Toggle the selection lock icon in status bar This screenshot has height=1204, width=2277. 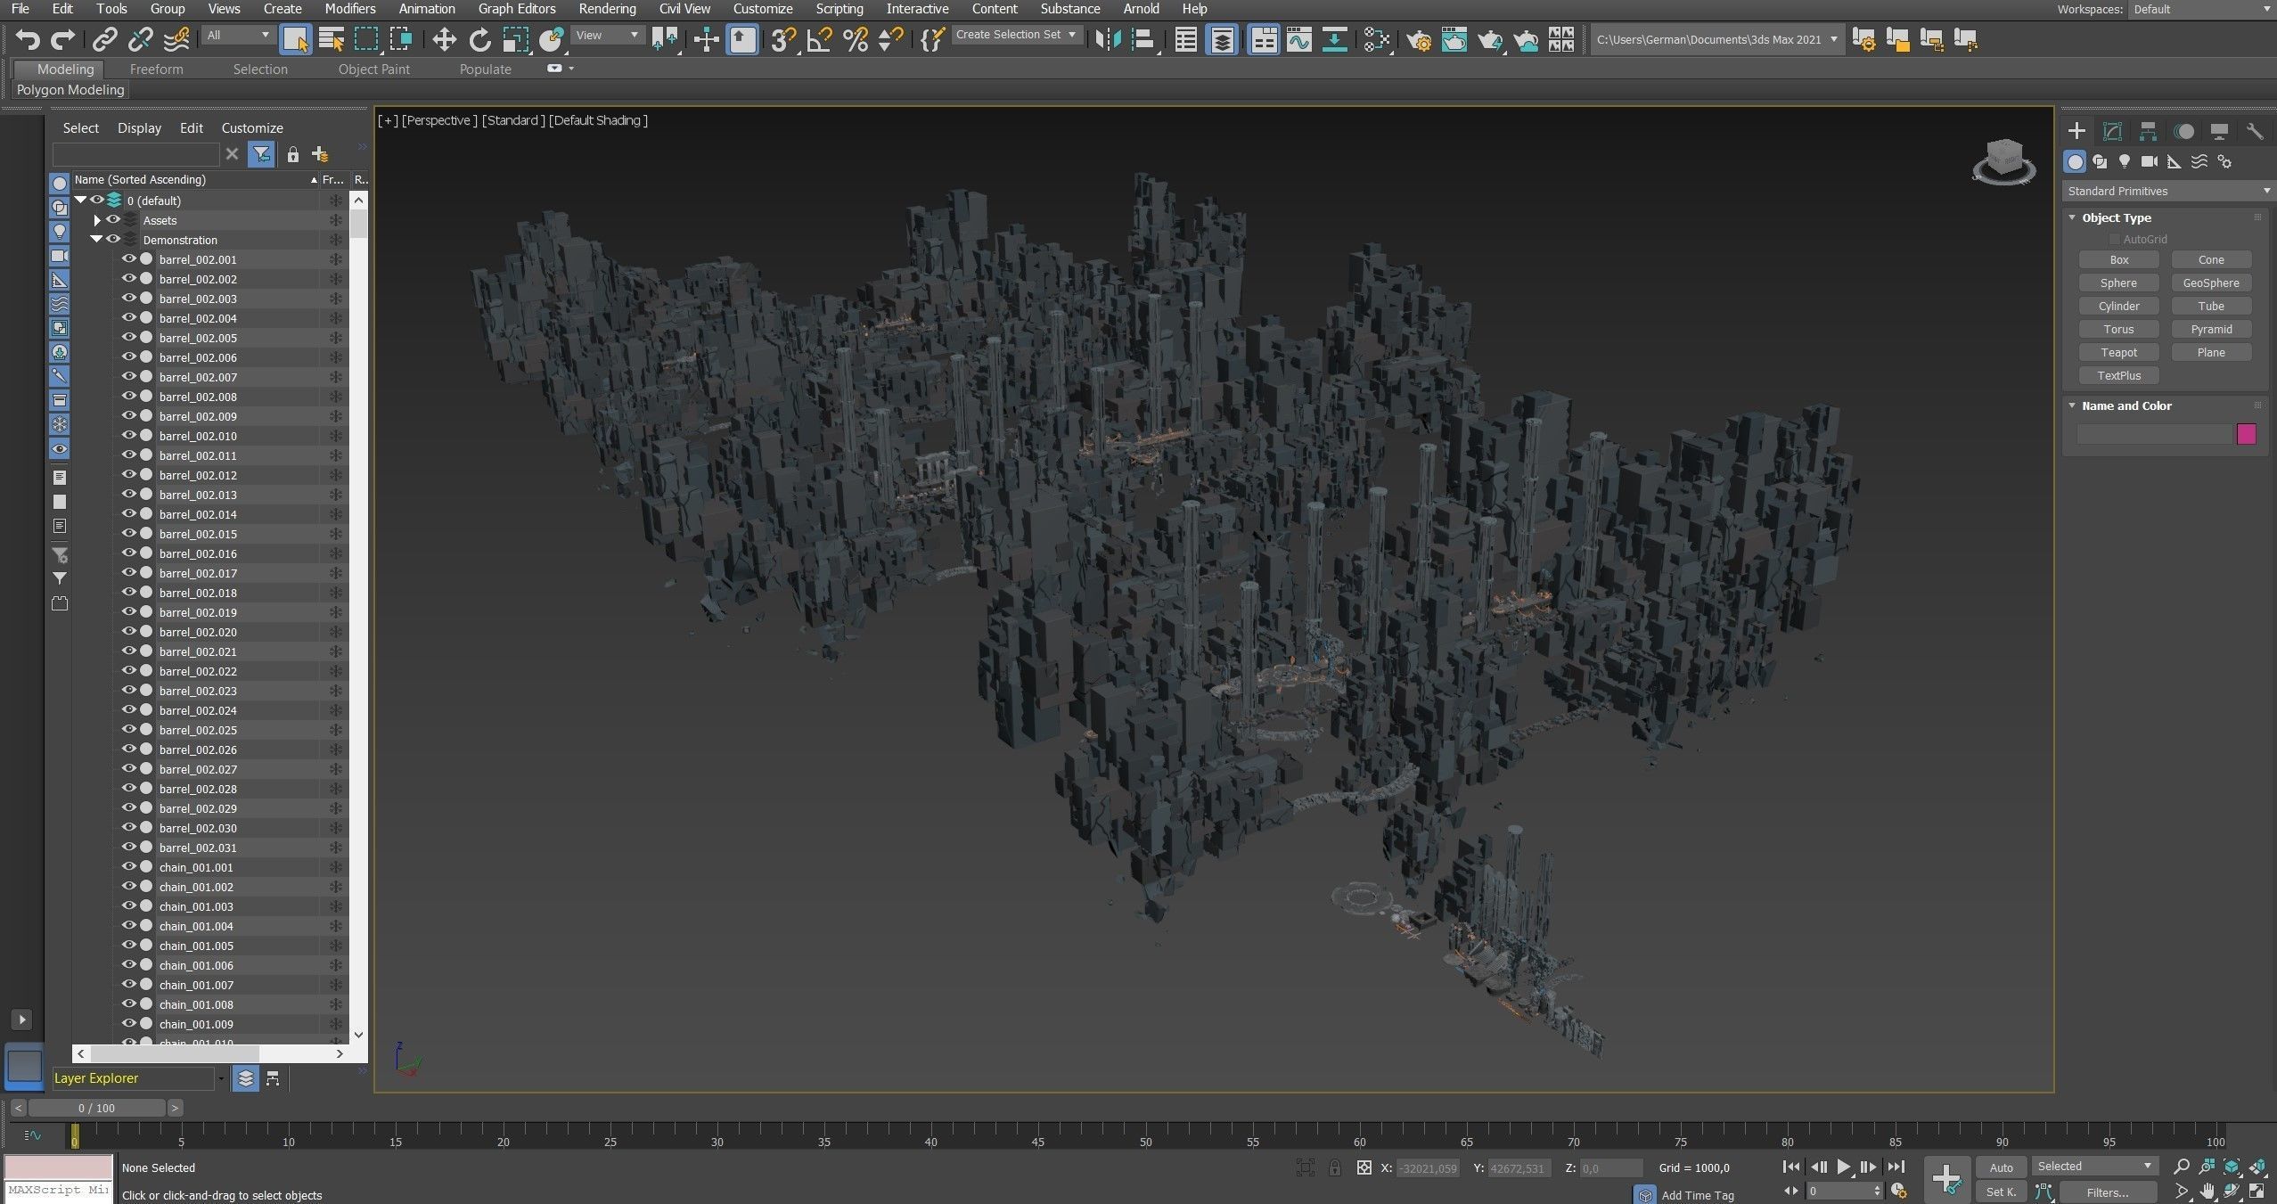[1334, 1167]
